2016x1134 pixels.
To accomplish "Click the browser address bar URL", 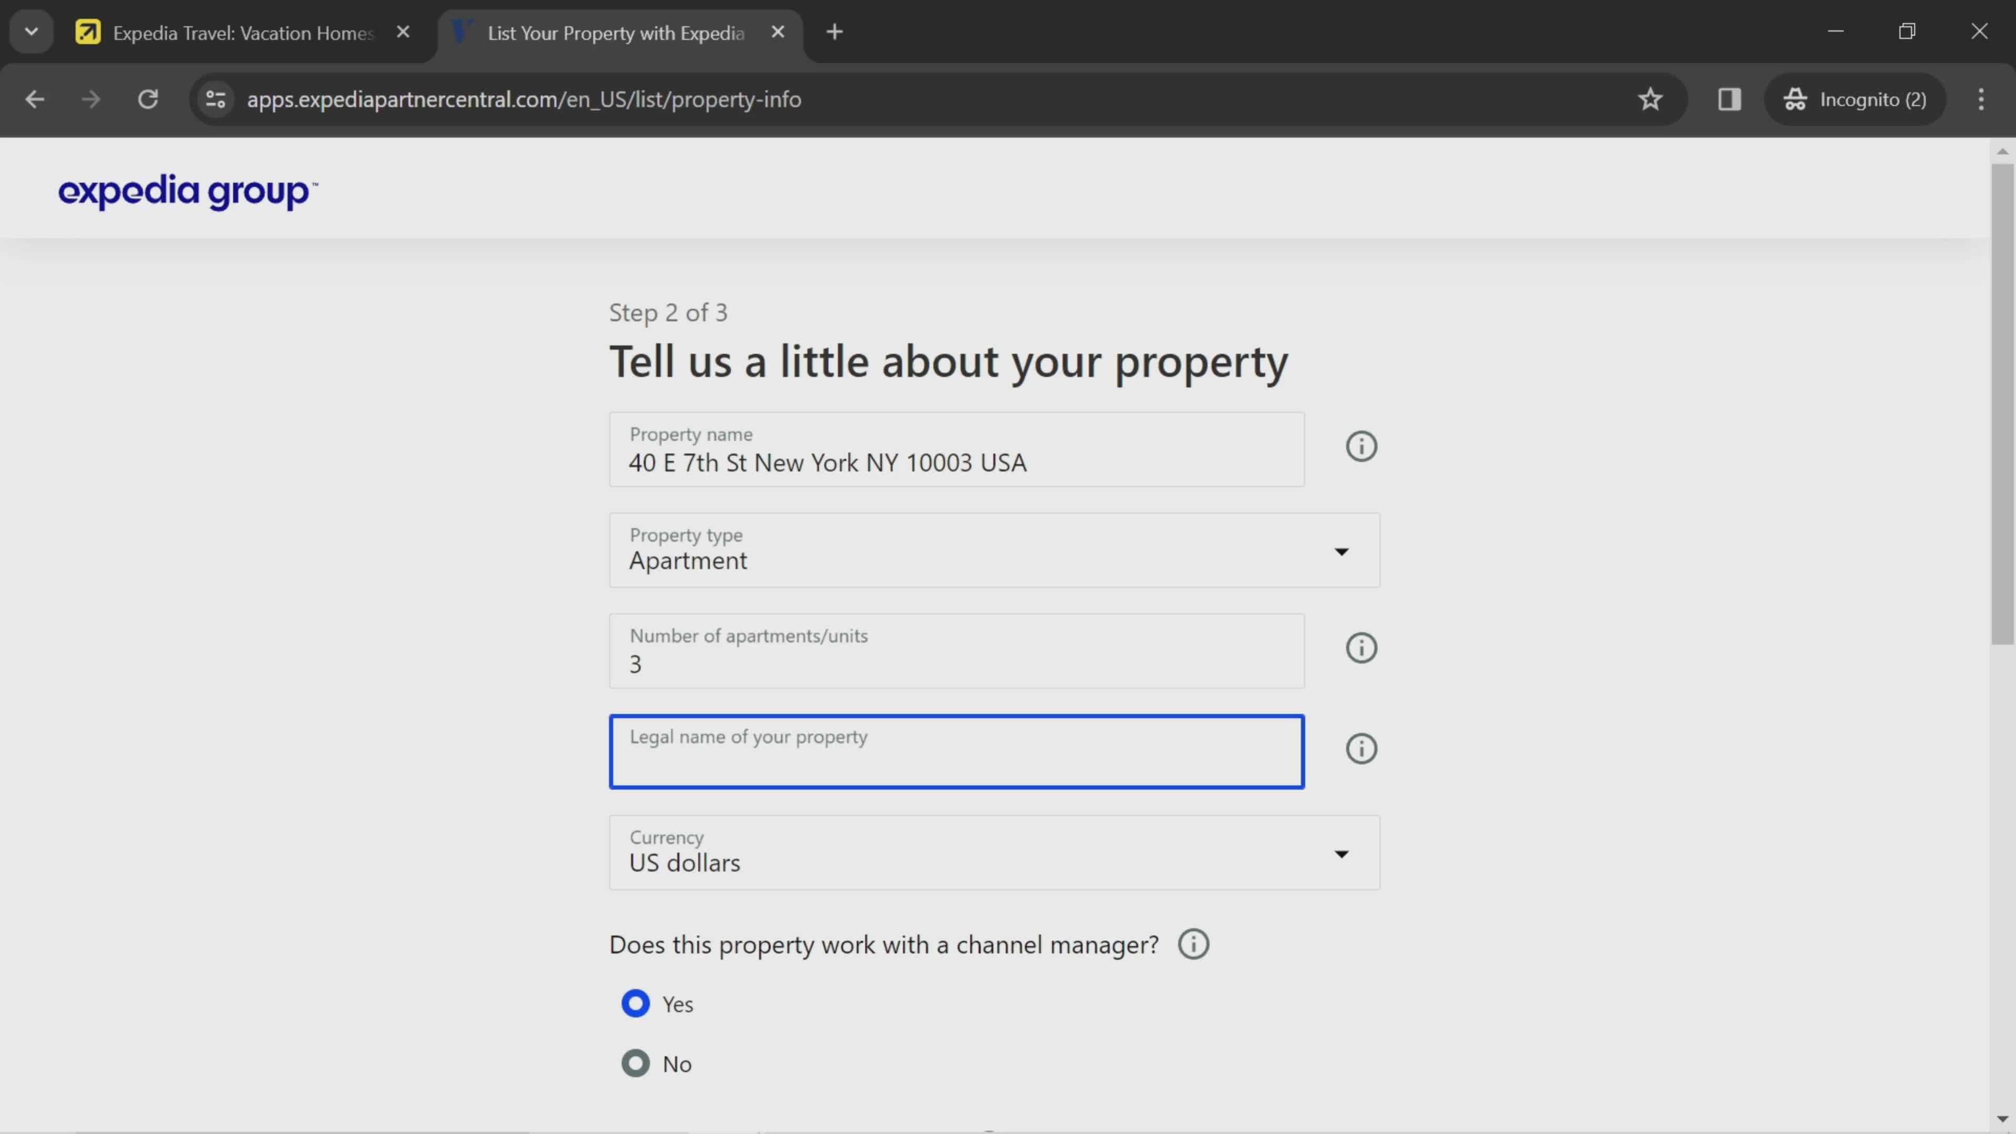I will point(525,98).
